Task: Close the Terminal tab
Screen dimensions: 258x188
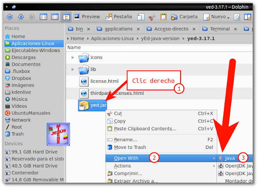Action: pyautogui.click(x=235, y=29)
